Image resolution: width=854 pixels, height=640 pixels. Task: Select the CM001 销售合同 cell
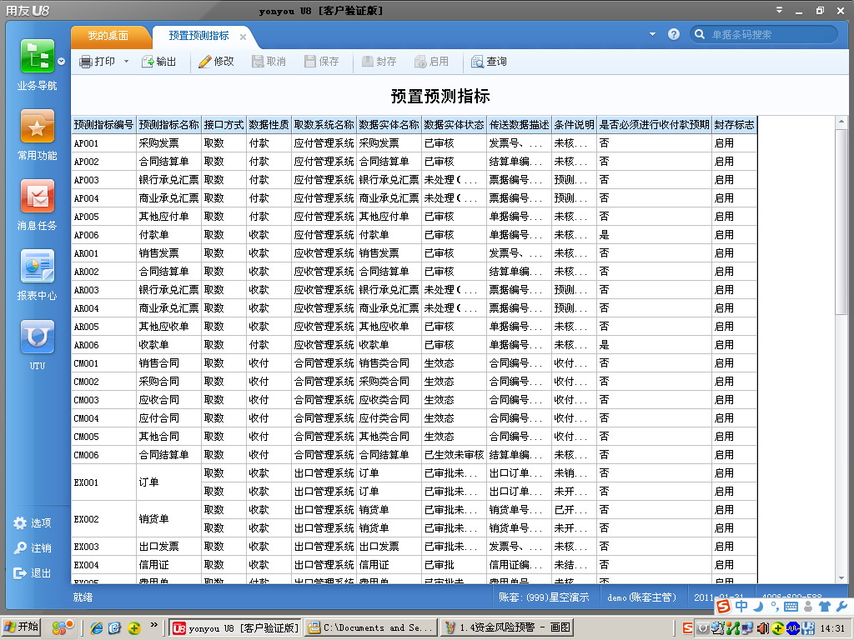pyautogui.click(x=168, y=363)
